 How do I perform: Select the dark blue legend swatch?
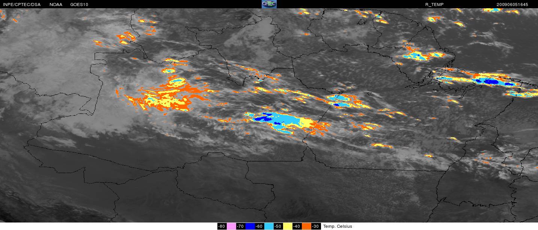click(x=250, y=226)
